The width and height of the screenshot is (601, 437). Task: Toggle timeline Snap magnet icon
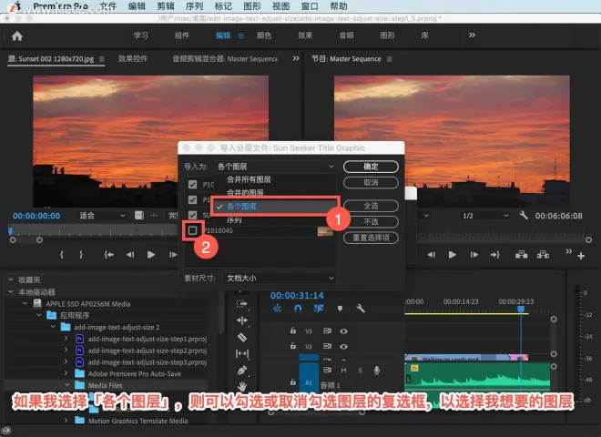298,309
